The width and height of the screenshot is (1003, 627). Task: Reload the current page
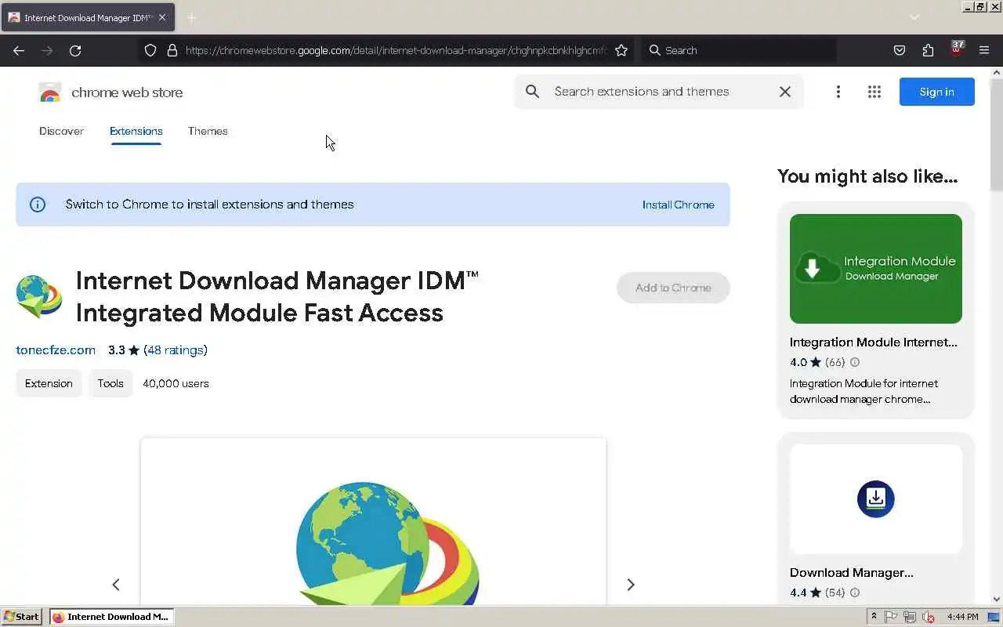click(x=75, y=50)
